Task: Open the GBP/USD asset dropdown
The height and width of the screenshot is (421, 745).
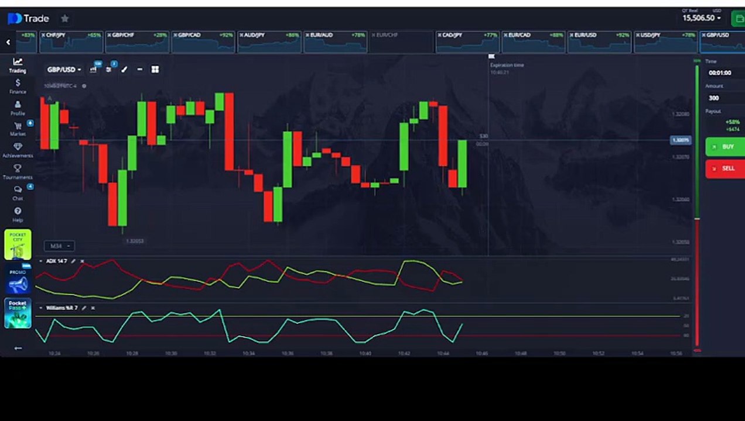Action: 64,70
